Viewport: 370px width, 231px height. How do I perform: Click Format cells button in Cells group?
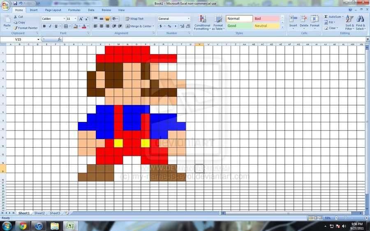point(314,23)
